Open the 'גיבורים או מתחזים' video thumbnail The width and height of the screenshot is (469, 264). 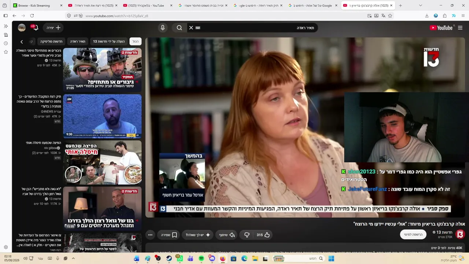coord(102,70)
